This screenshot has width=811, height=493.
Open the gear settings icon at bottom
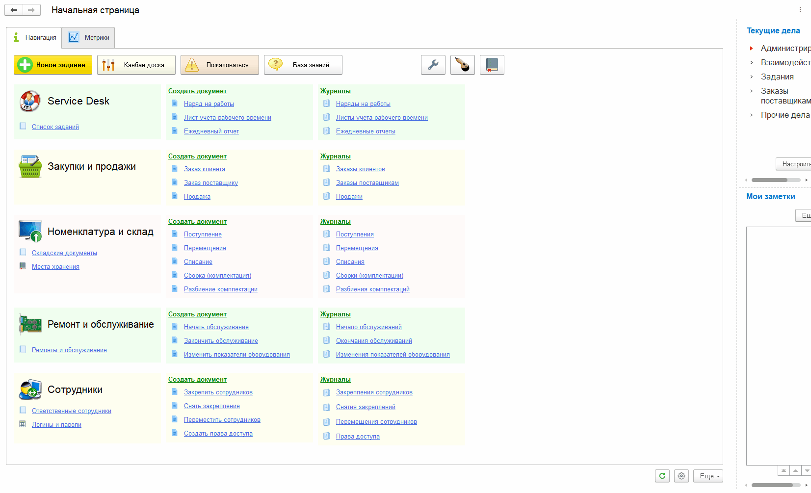[x=681, y=476]
